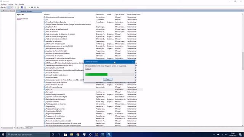Click the green progress bar in the dialog
Image resolution: width=244 pixels, height=137 pixels.
[x=109, y=75]
